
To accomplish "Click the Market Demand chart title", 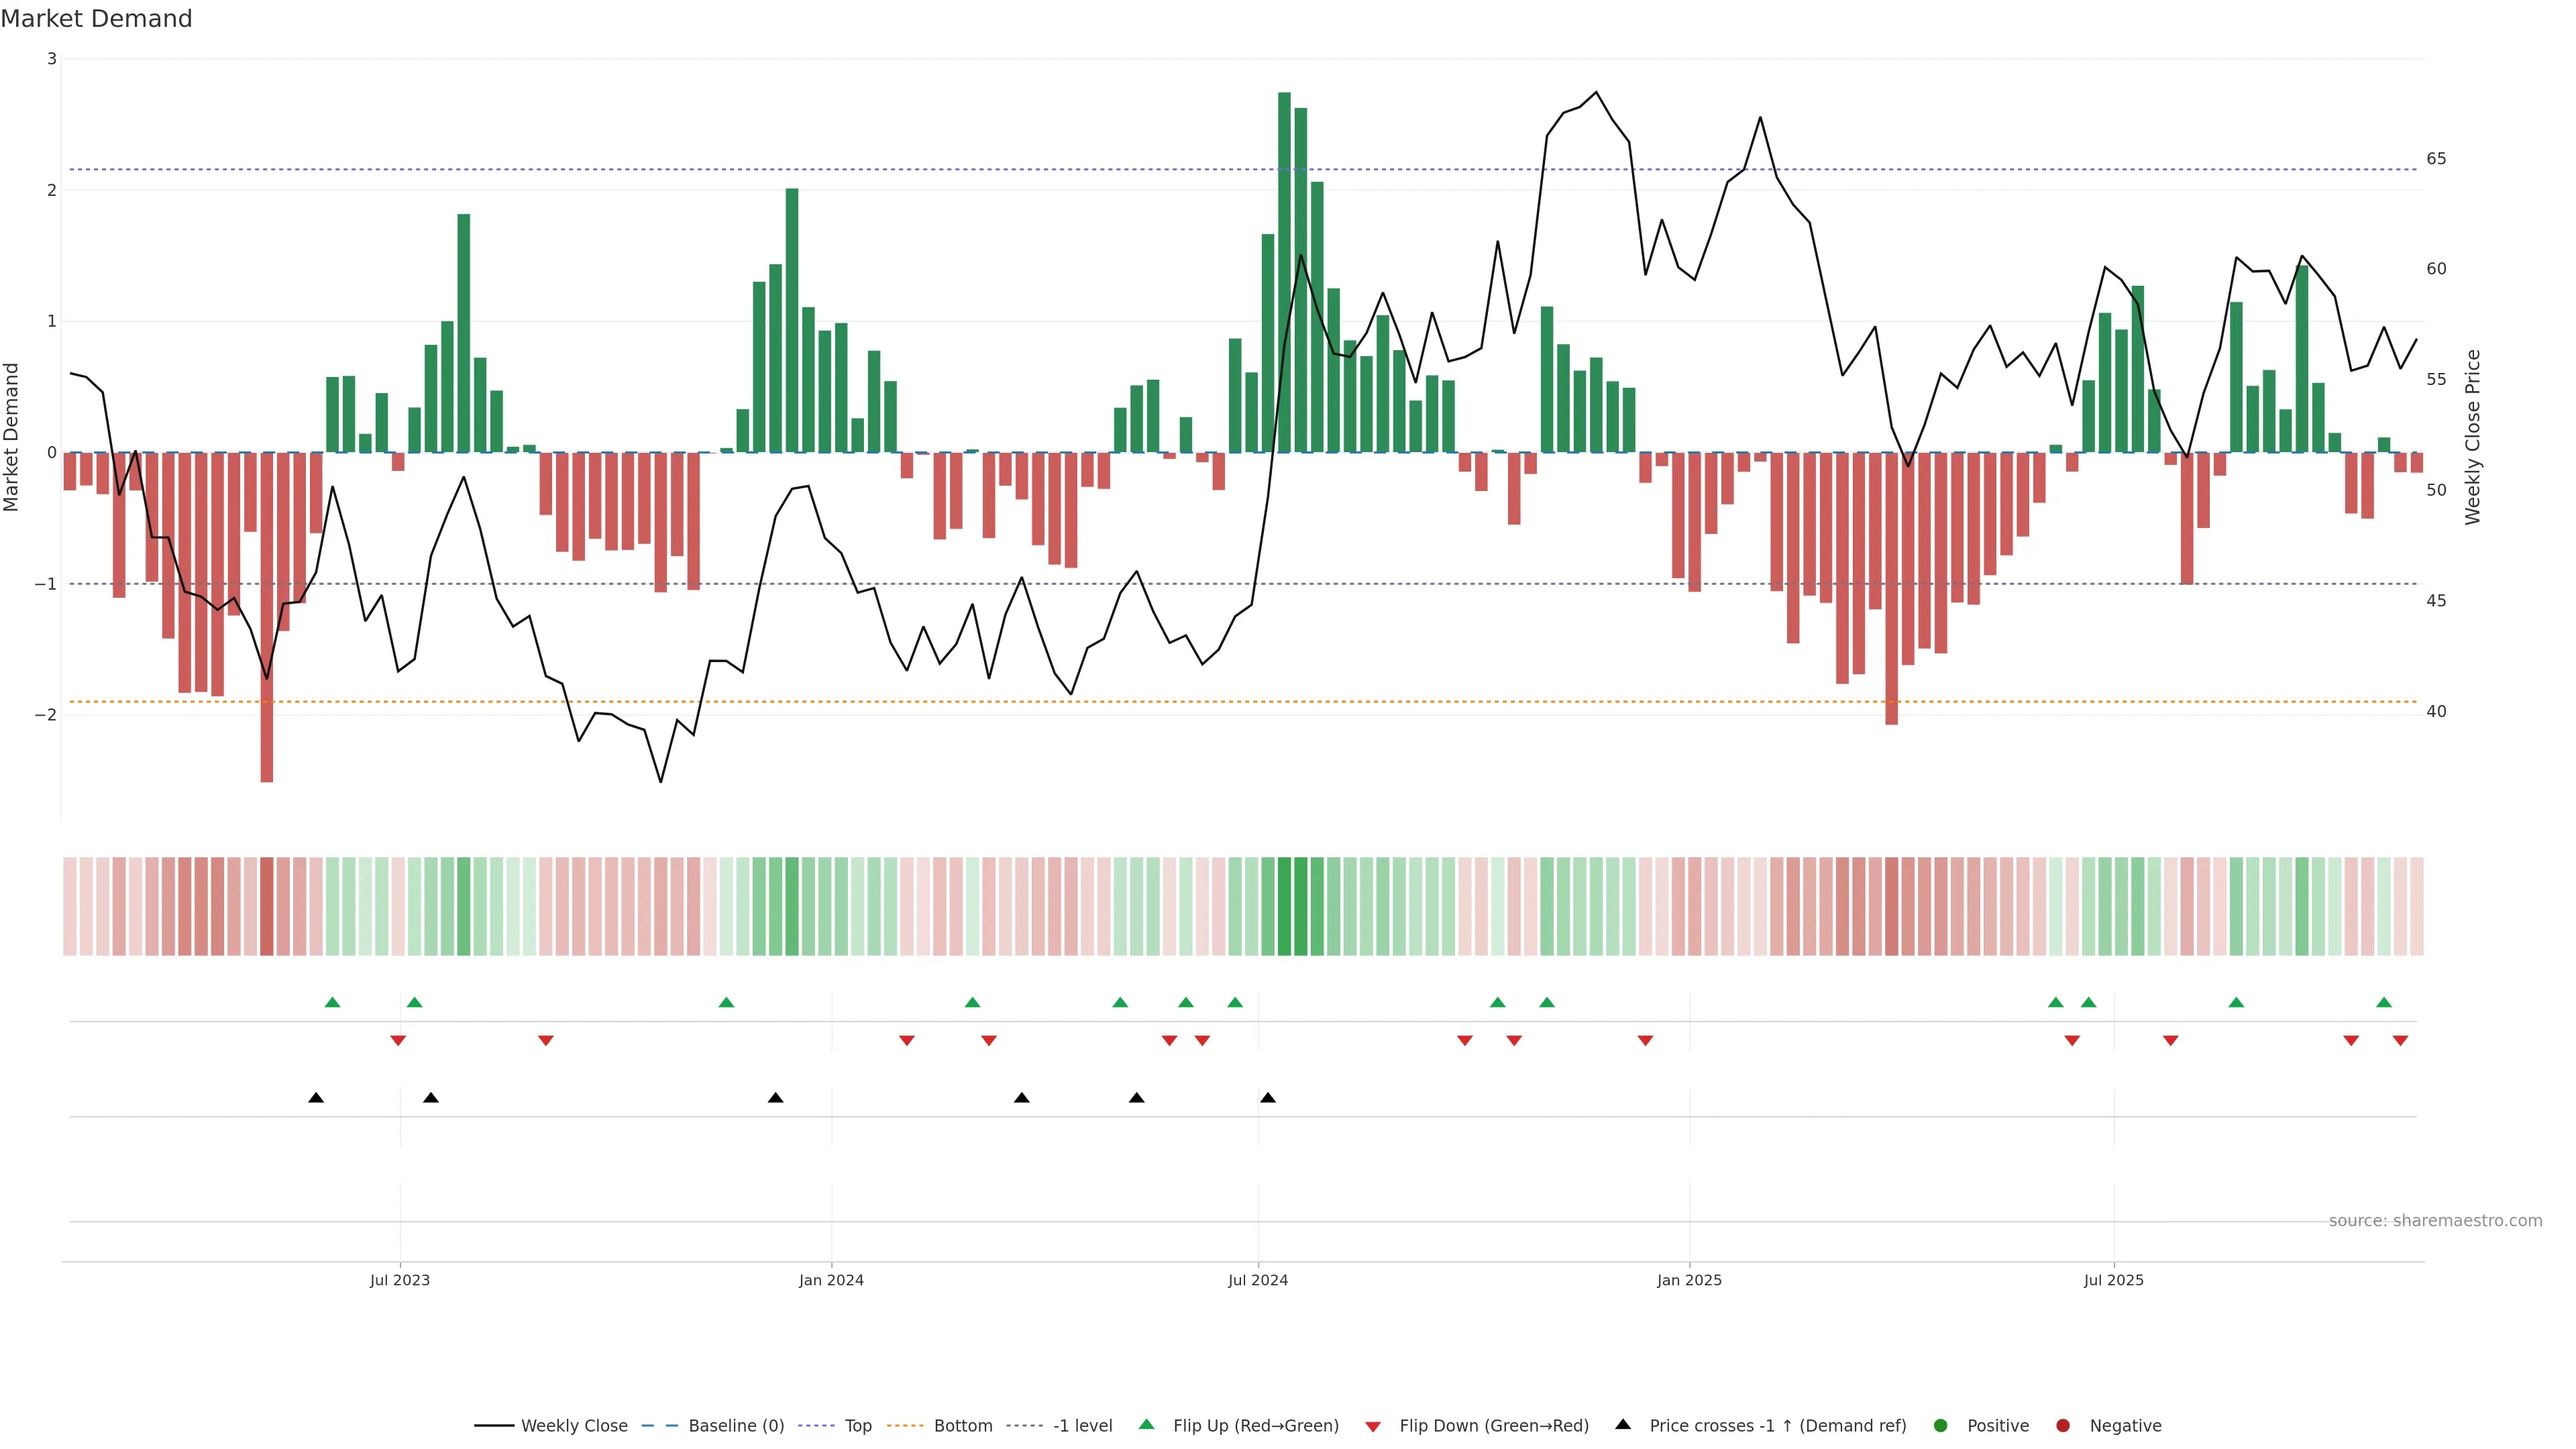I will tap(96, 19).
